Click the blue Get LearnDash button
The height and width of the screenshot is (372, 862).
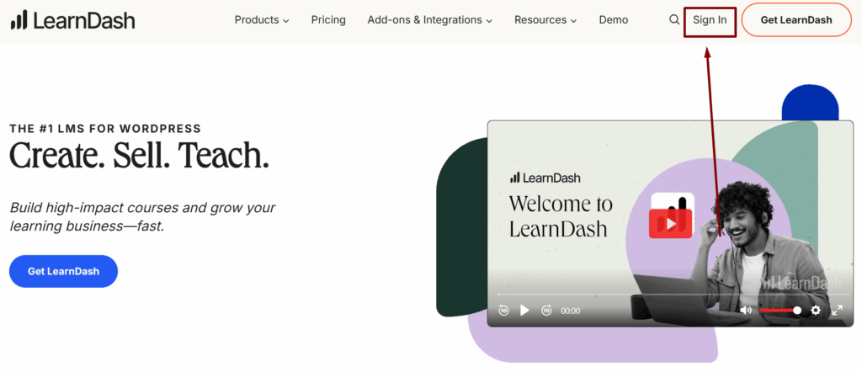pyautogui.click(x=64, y=272)
